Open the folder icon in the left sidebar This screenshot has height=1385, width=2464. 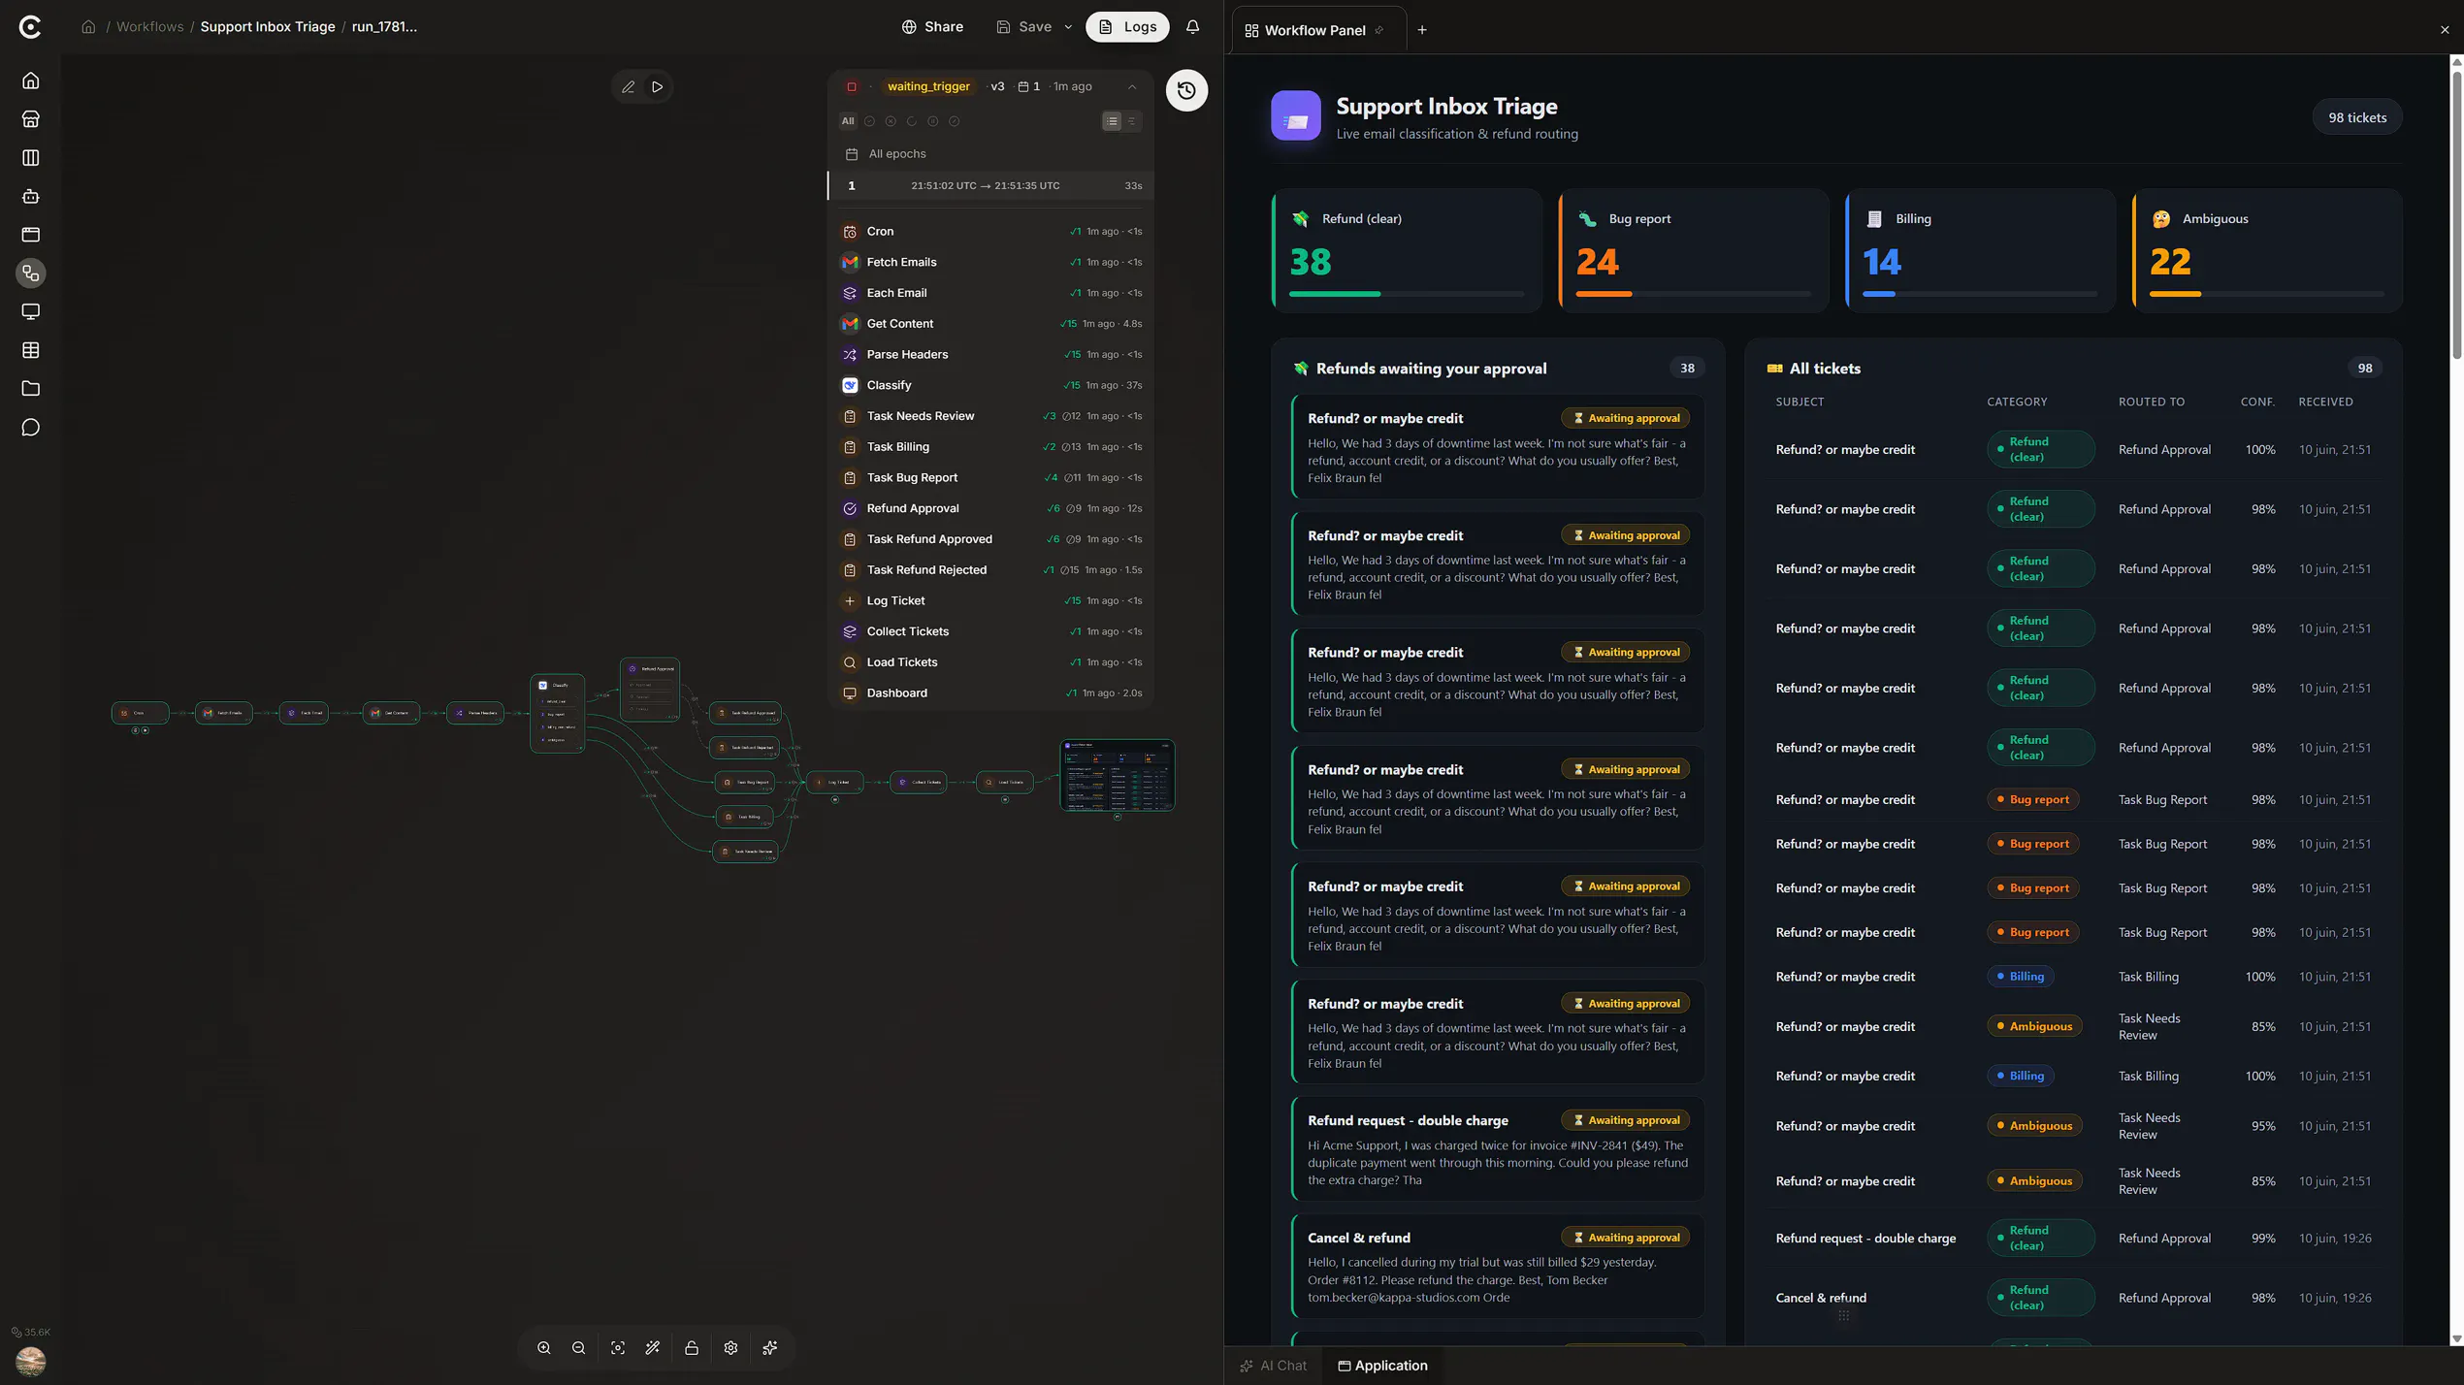(x=31, y=389)
